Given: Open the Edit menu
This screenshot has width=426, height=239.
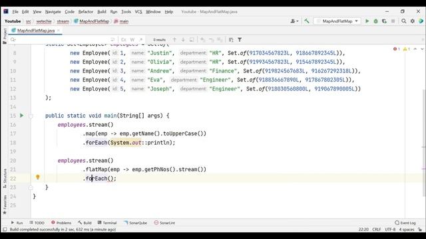Looking at the screenshot, I should (x=25, y=12).
